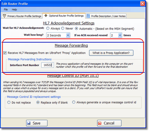Click the HL7 Acknowledgement Settings heading

coord(69,23)
